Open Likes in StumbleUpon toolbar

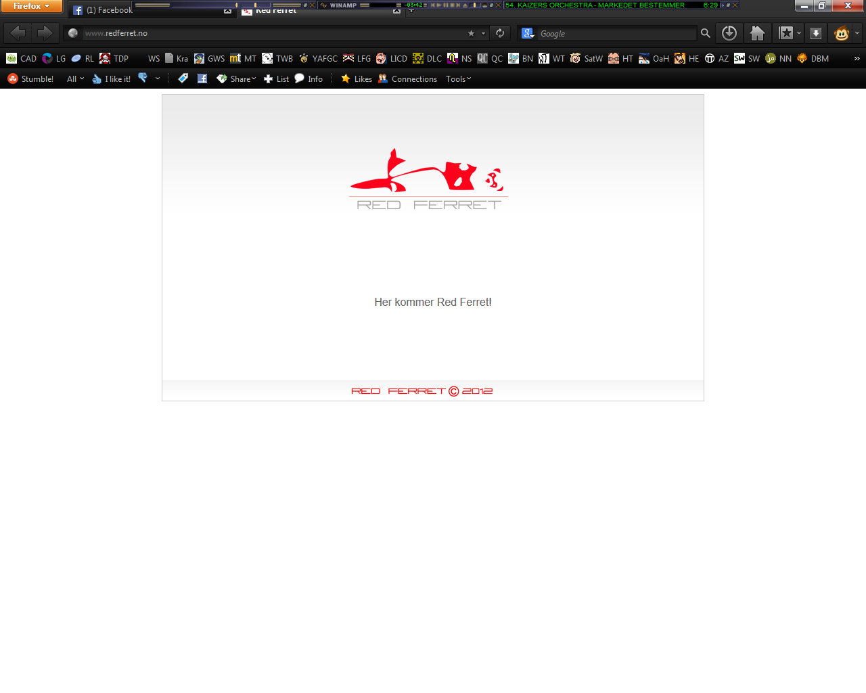(x=357, y=79)
